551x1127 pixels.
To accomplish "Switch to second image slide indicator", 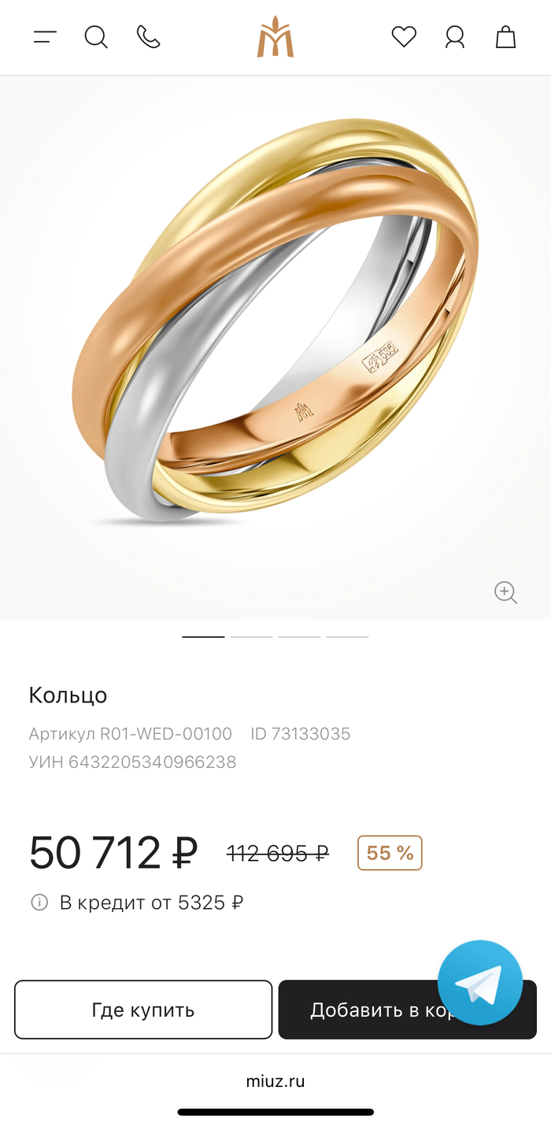I will point(251,636).
